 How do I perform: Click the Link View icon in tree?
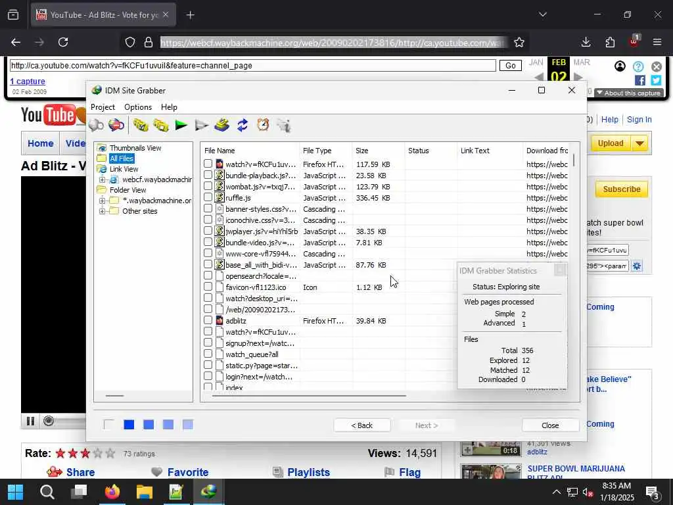pos(102,169)
